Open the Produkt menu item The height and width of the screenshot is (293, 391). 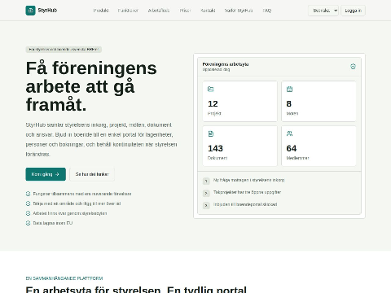[x=101, y=11]
